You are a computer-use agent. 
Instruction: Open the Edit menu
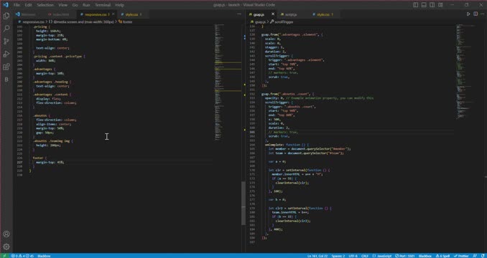28,5
